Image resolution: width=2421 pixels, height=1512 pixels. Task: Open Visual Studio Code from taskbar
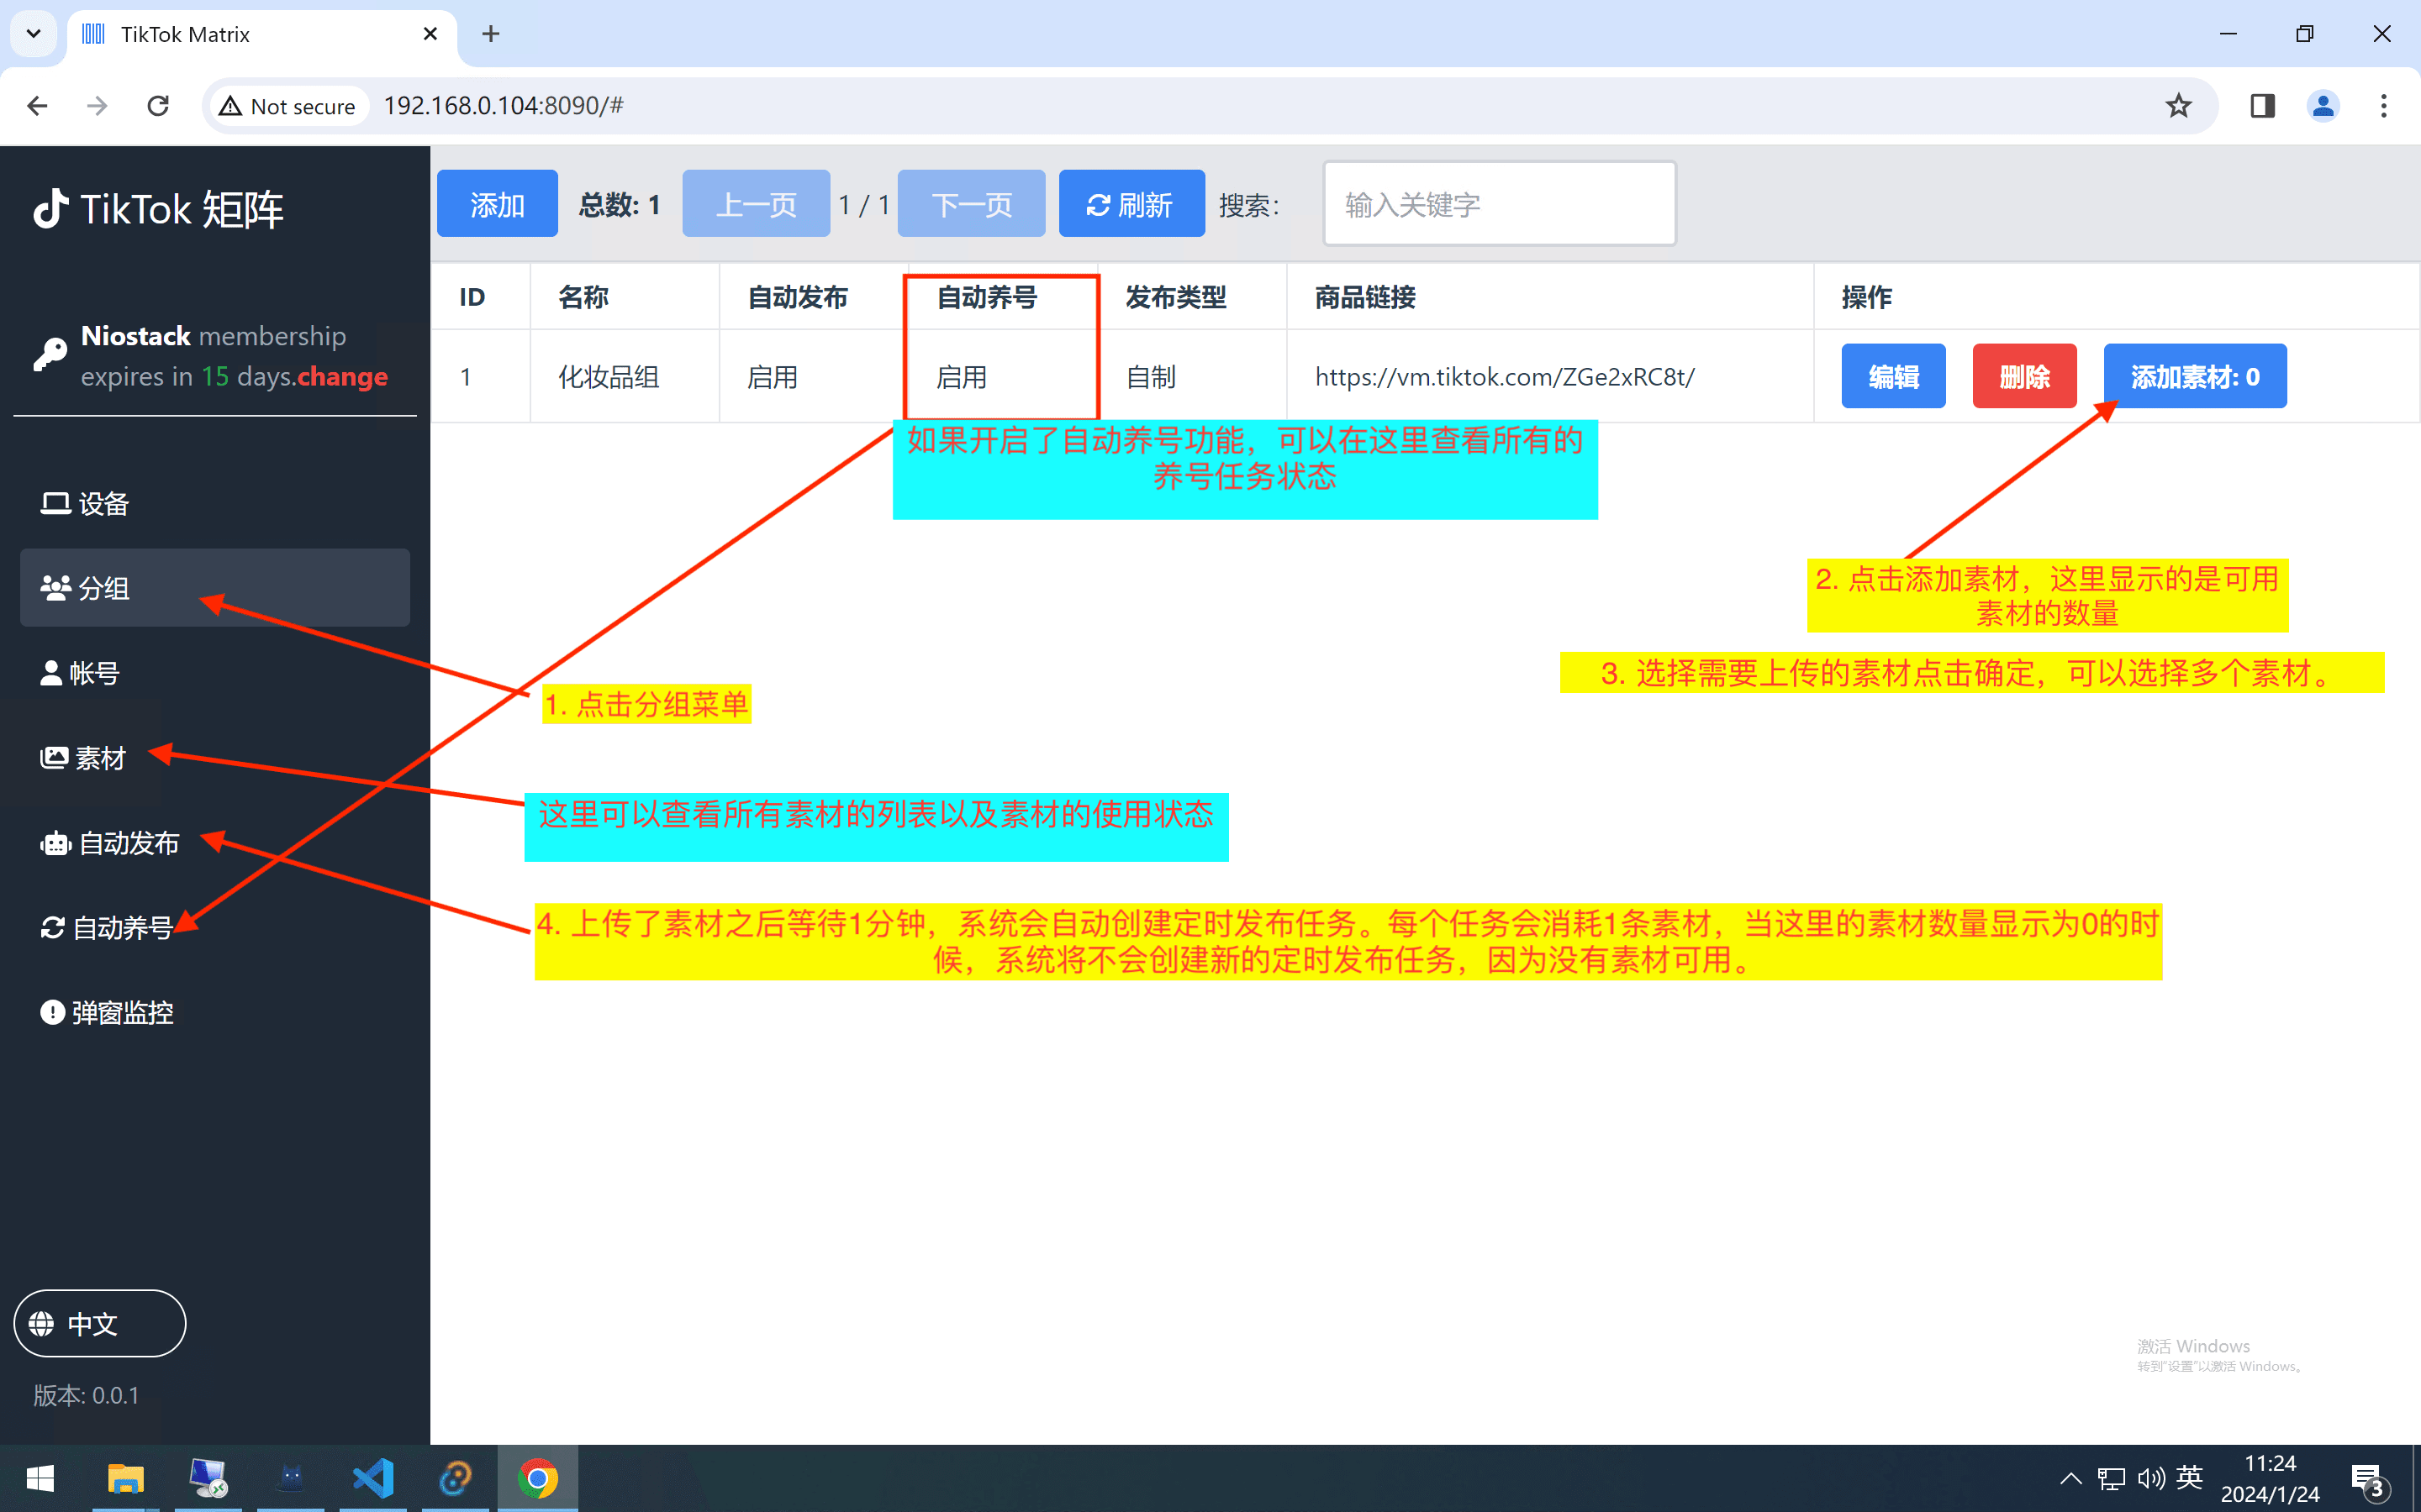(x=373, y=1478)
